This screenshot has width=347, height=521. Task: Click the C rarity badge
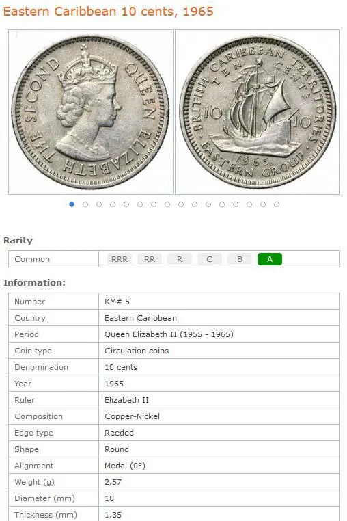(210, 259)
